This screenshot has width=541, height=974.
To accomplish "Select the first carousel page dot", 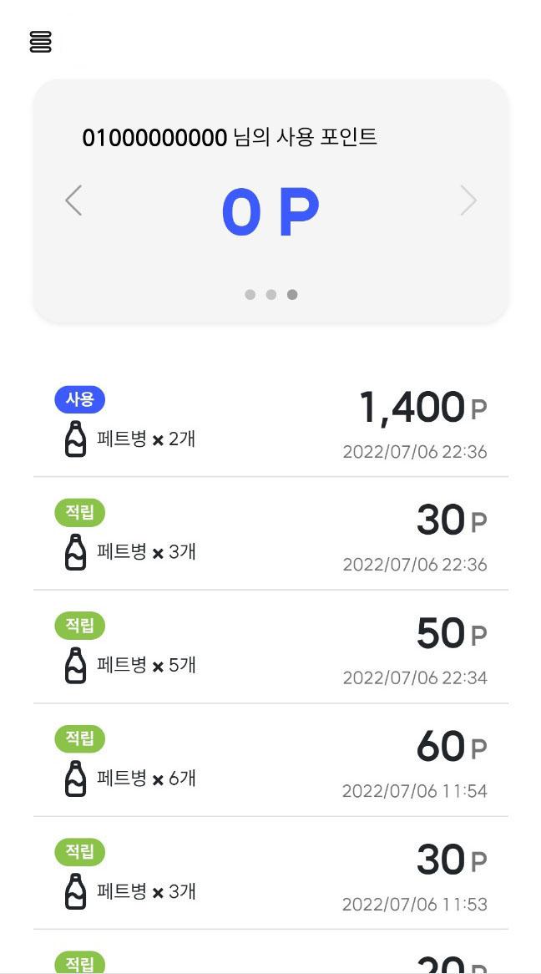I will [250, 294].
